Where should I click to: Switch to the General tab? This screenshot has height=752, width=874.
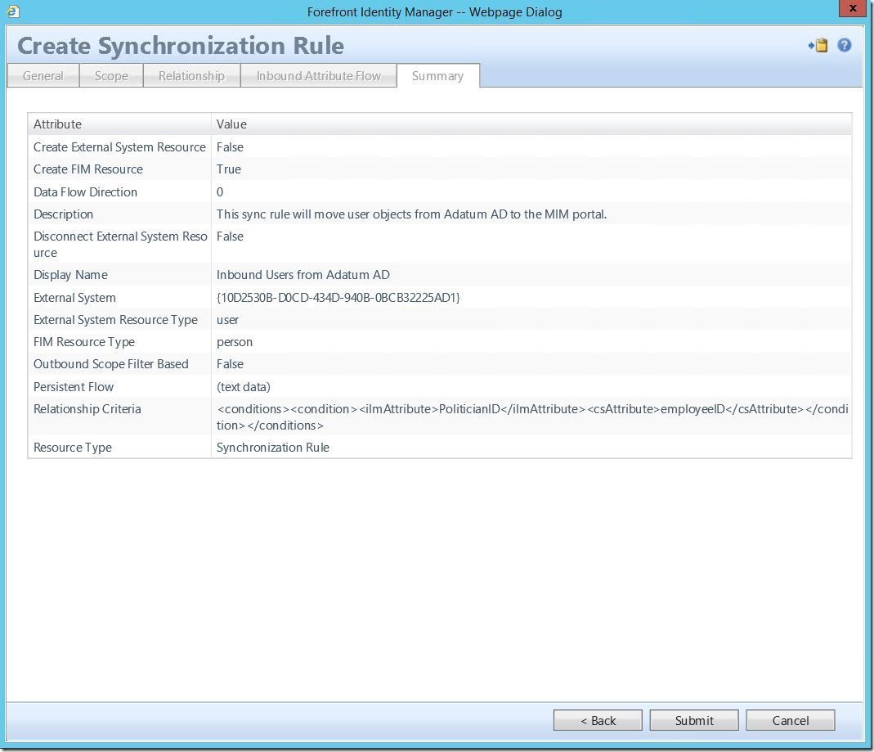tap(43, 76)
